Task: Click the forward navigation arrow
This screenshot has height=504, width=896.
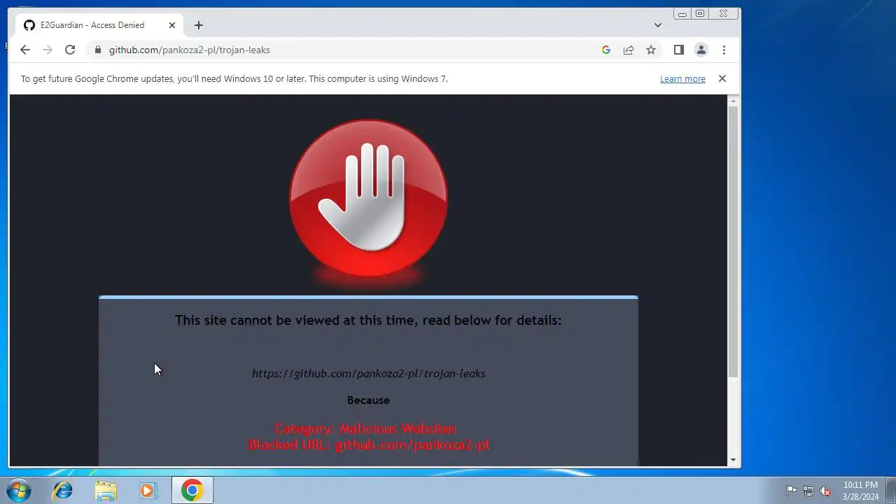Action: coord(48,50)
